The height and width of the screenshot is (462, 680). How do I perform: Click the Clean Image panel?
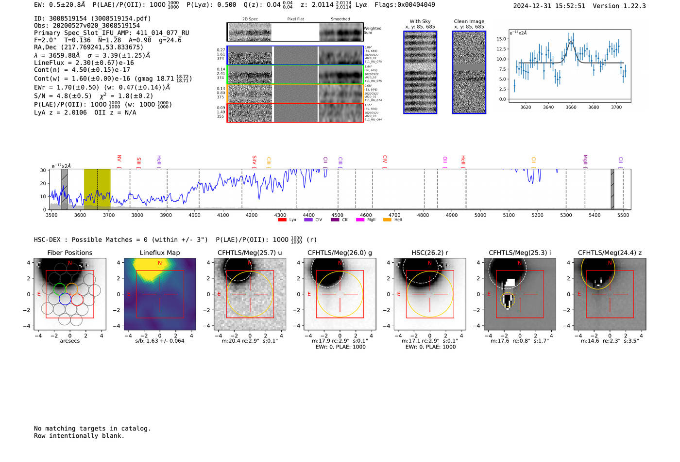(469, 72)
